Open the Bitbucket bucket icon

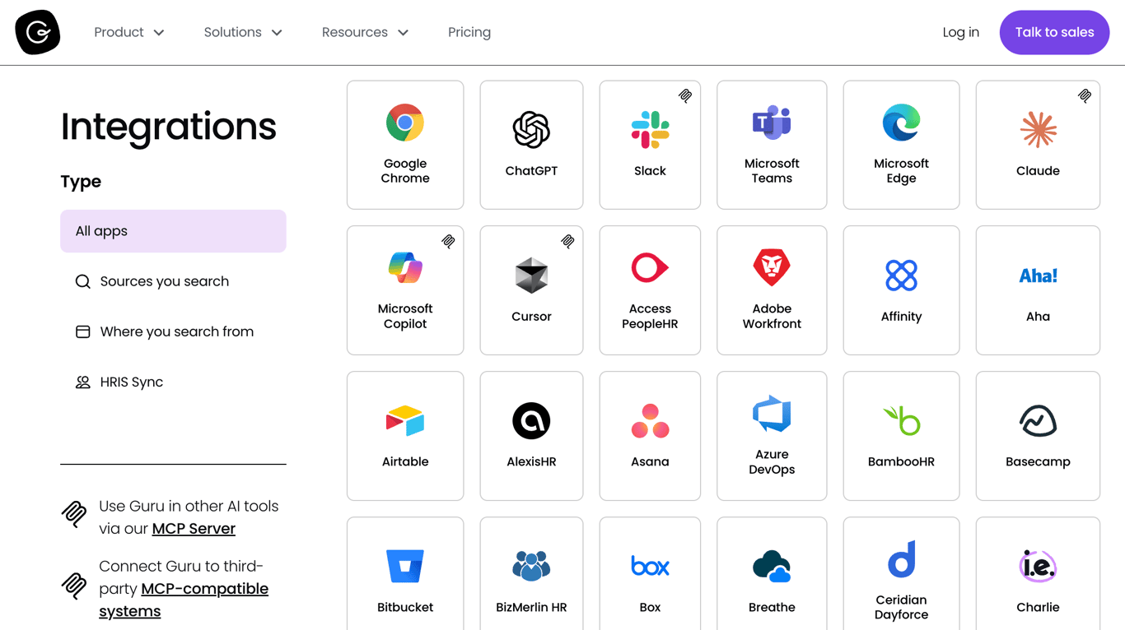tap(405, 567)
